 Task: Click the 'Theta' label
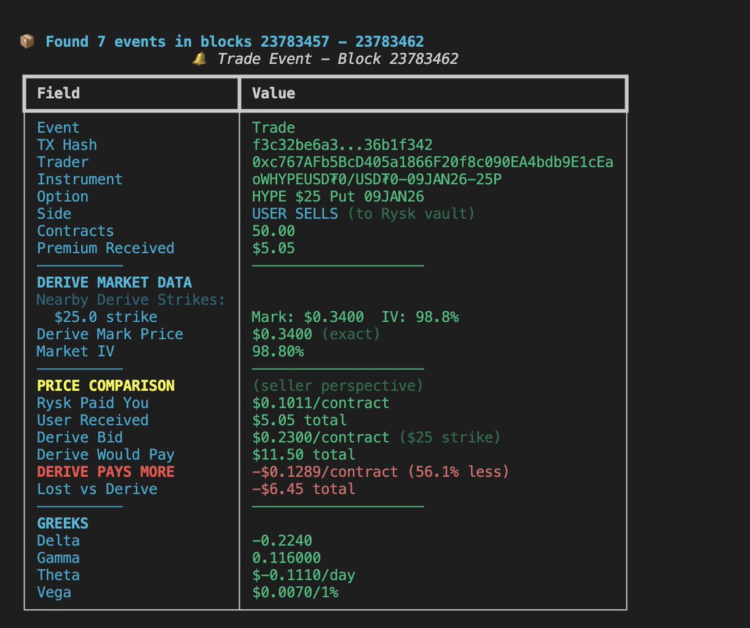click(58, 575)
